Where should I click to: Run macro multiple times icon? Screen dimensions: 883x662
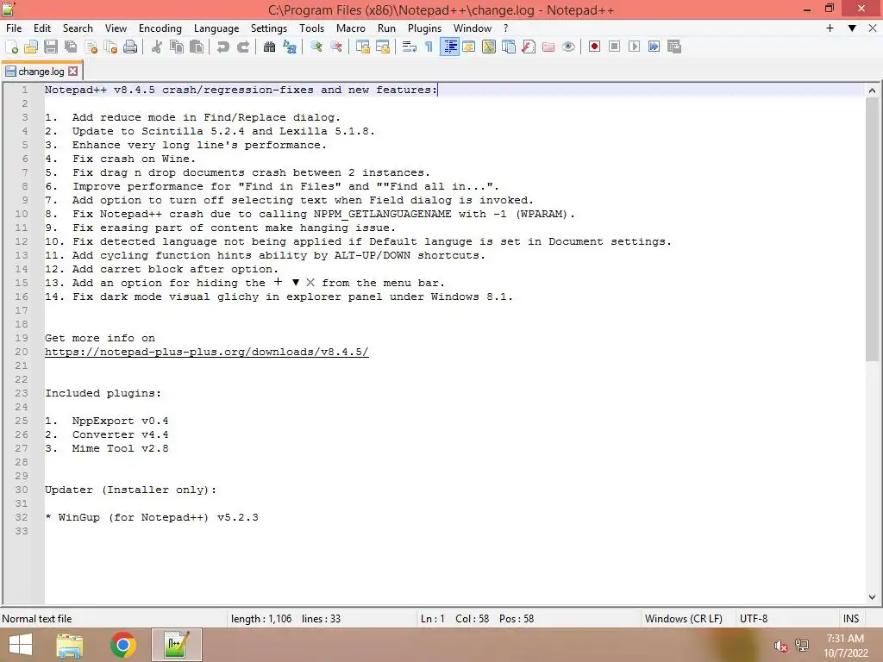[654, 47]
